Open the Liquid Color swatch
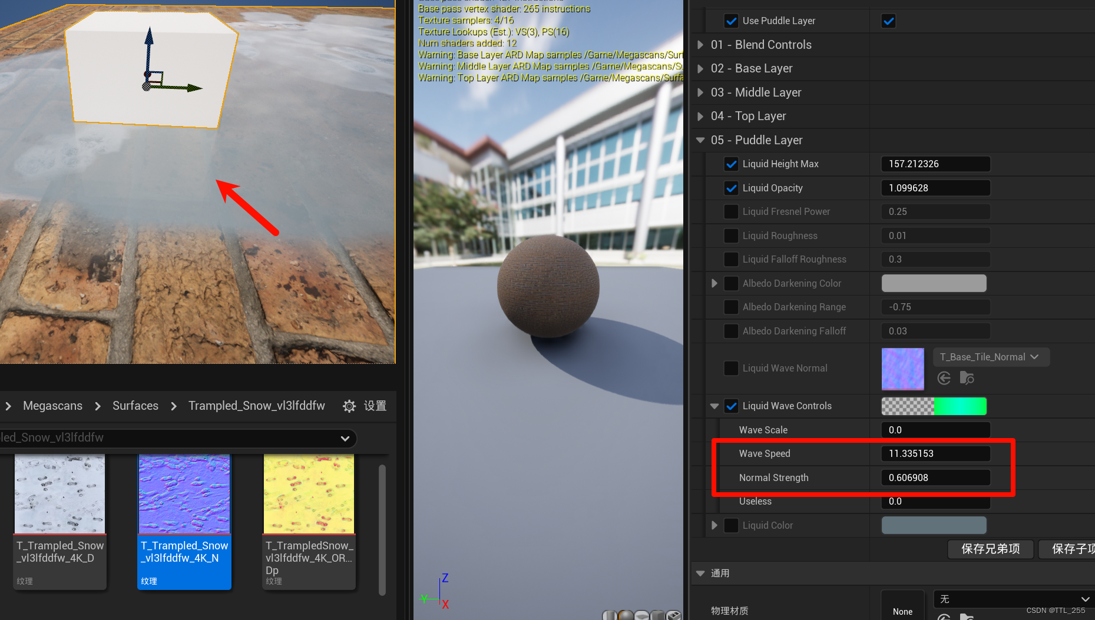This screenshot has width=1095, height=620. point(934,525)
